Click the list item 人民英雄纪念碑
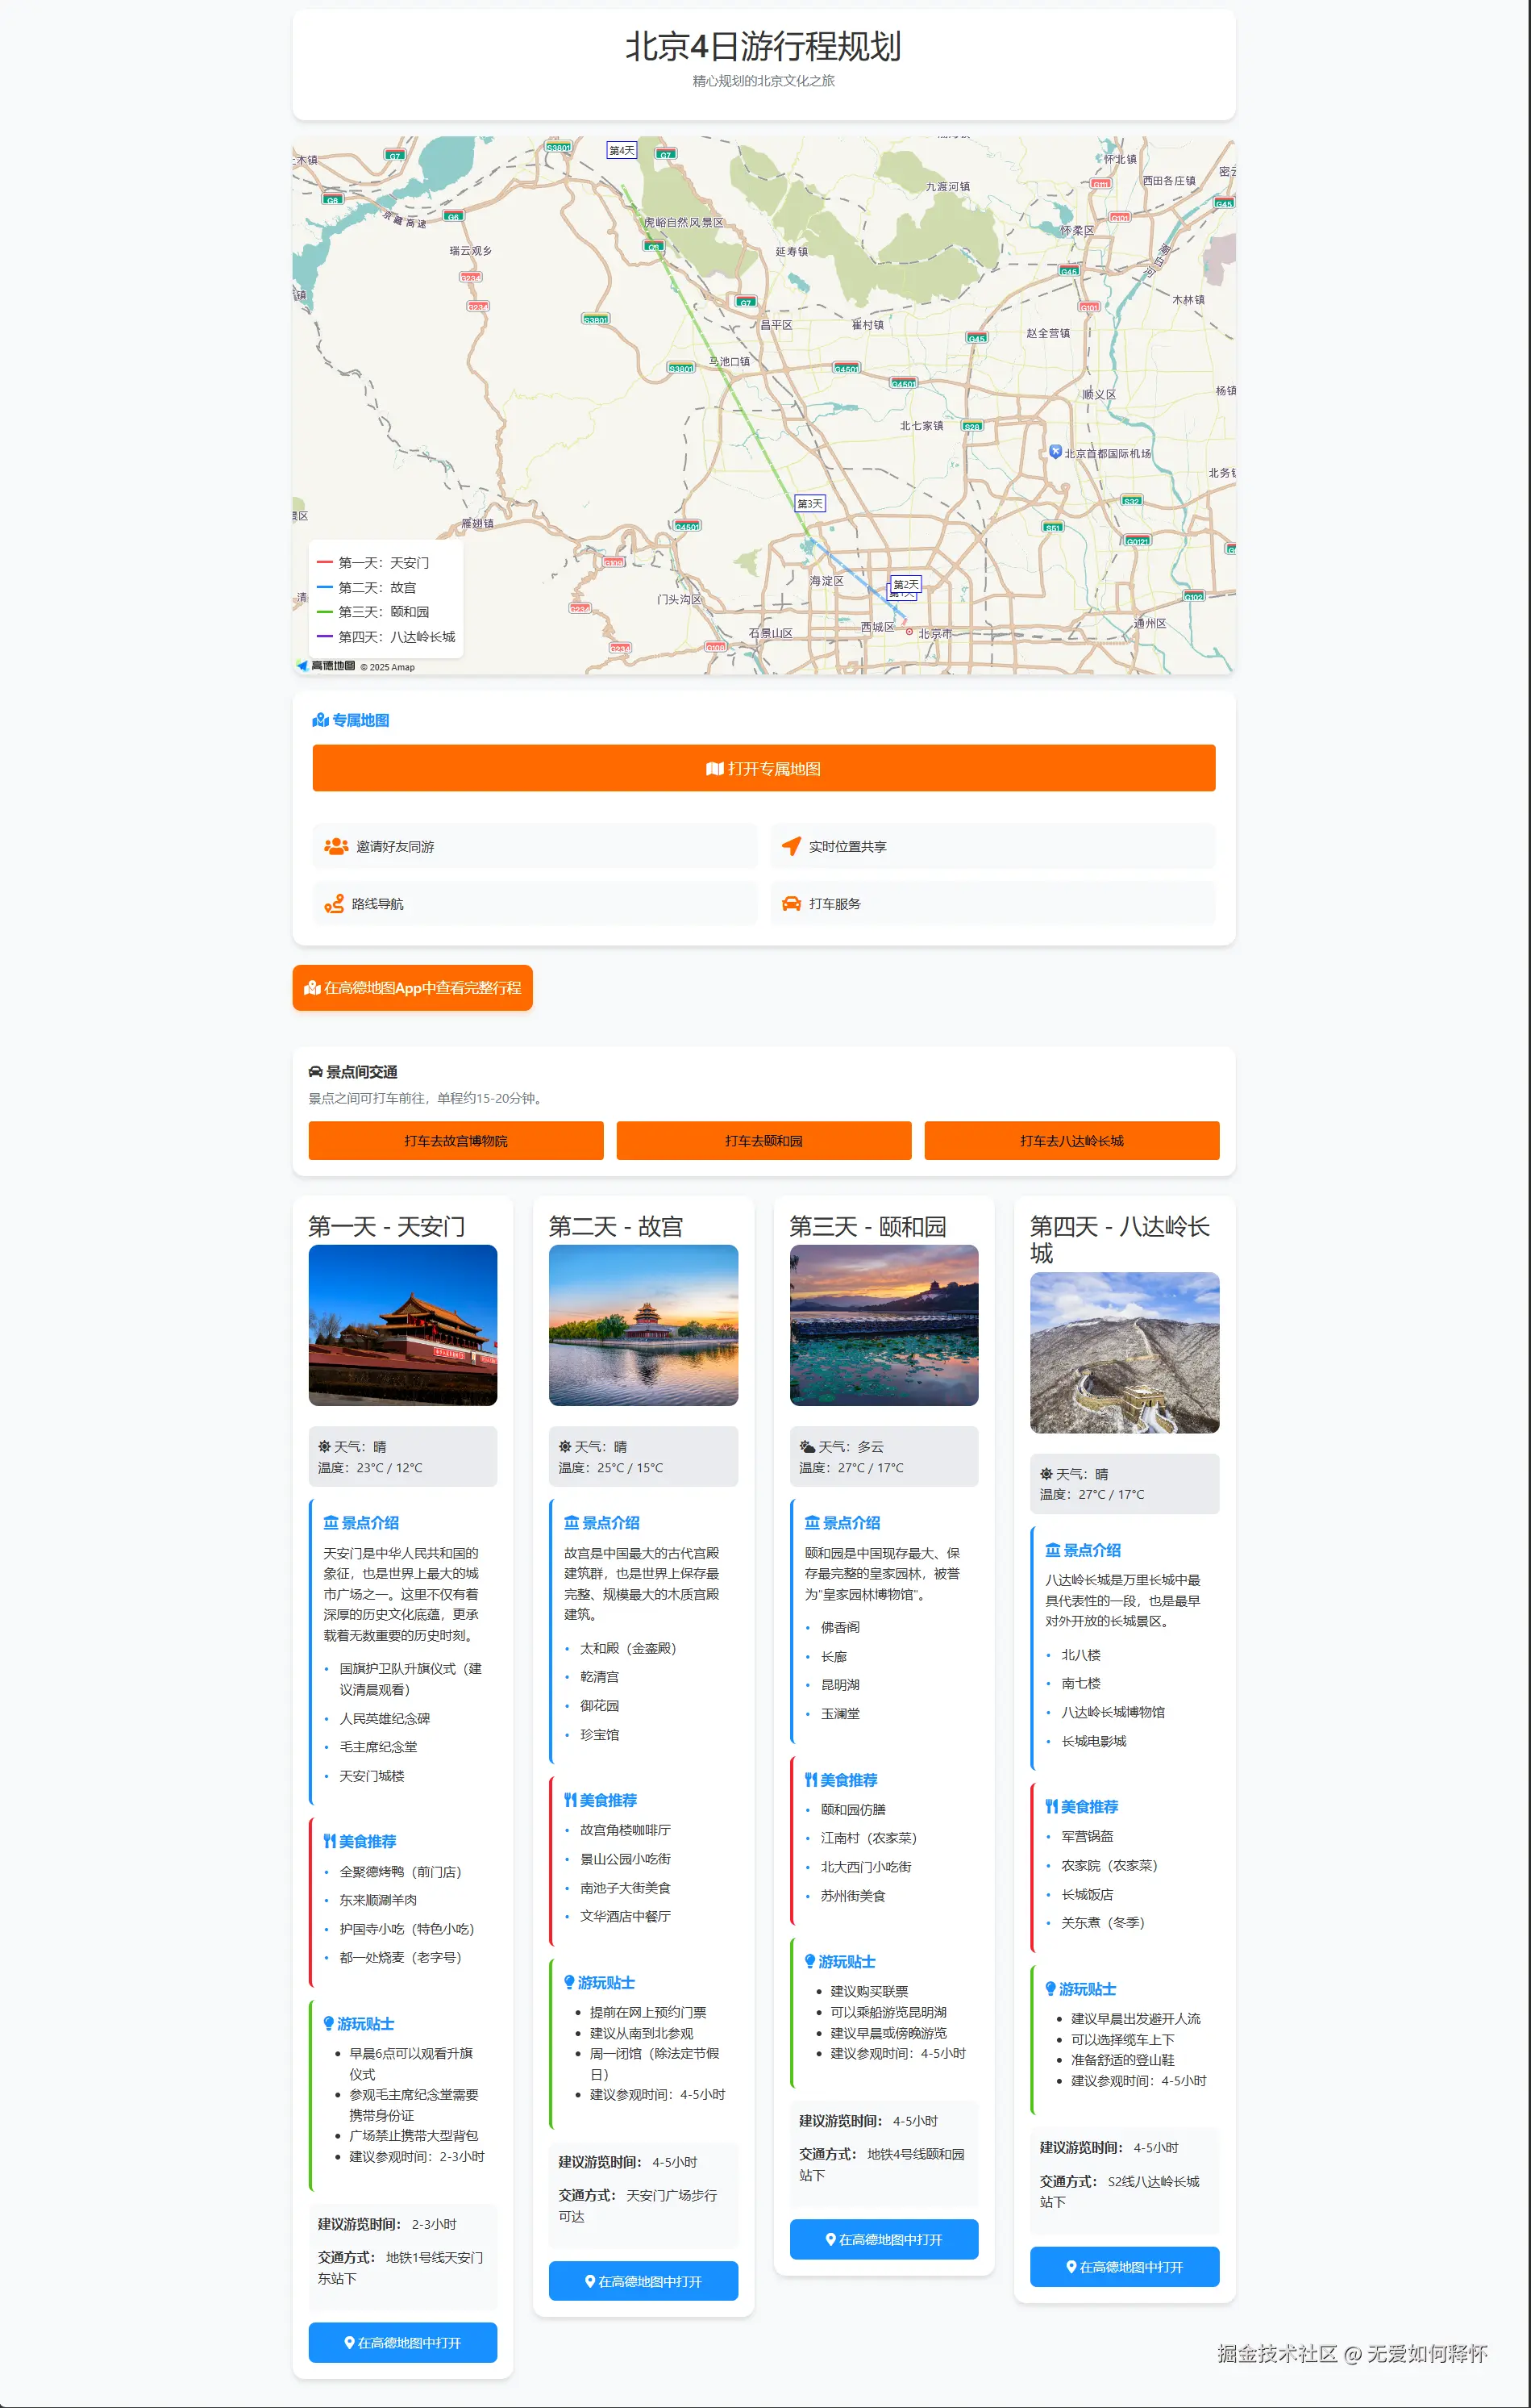 coord(385,1718)
